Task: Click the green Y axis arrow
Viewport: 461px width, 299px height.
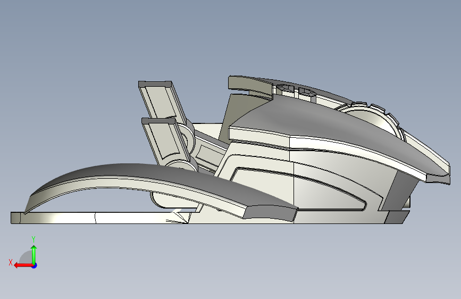Action: tap(34, 254)
